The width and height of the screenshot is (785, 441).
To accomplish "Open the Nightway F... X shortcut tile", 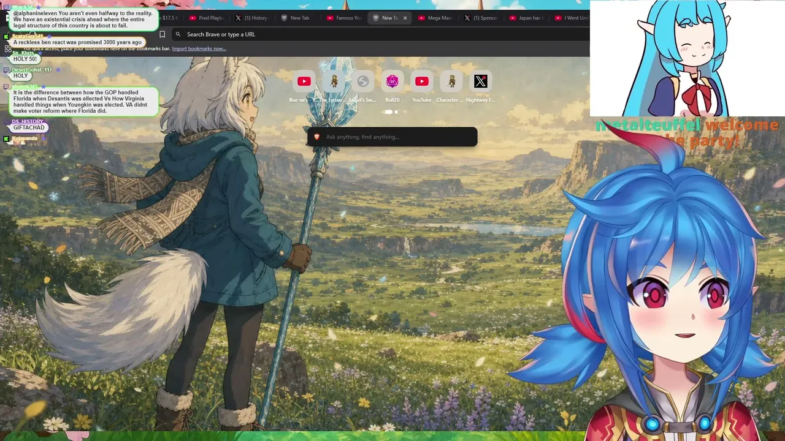I will 481,81.
